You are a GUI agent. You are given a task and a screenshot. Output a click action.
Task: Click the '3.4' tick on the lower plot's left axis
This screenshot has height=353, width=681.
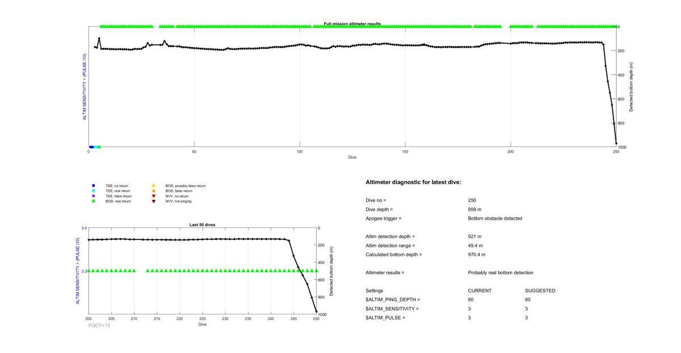[84, 228]
